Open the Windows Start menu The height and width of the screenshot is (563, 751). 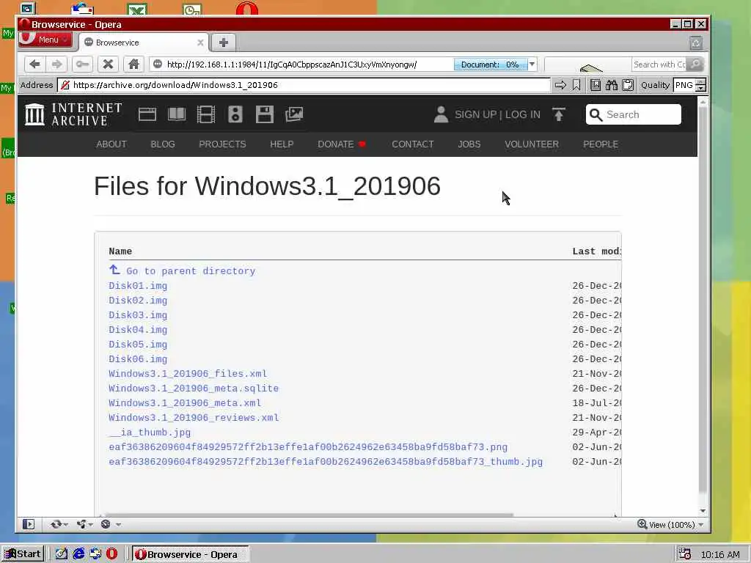tap(23, 554)
